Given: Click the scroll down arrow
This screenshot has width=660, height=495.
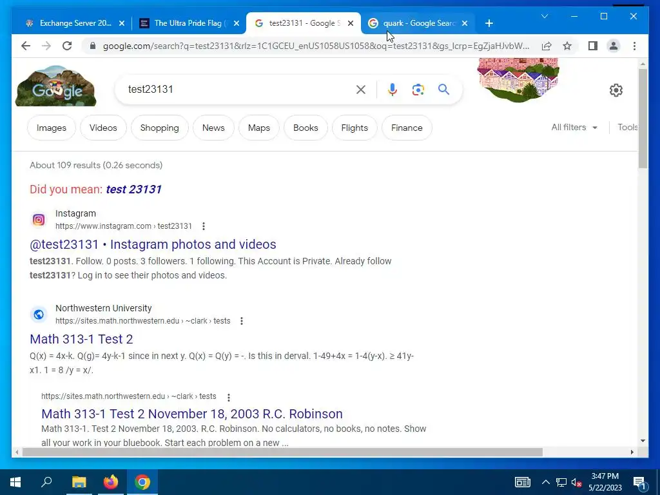Looking at the screenshot, I should [x=643, y=441].
